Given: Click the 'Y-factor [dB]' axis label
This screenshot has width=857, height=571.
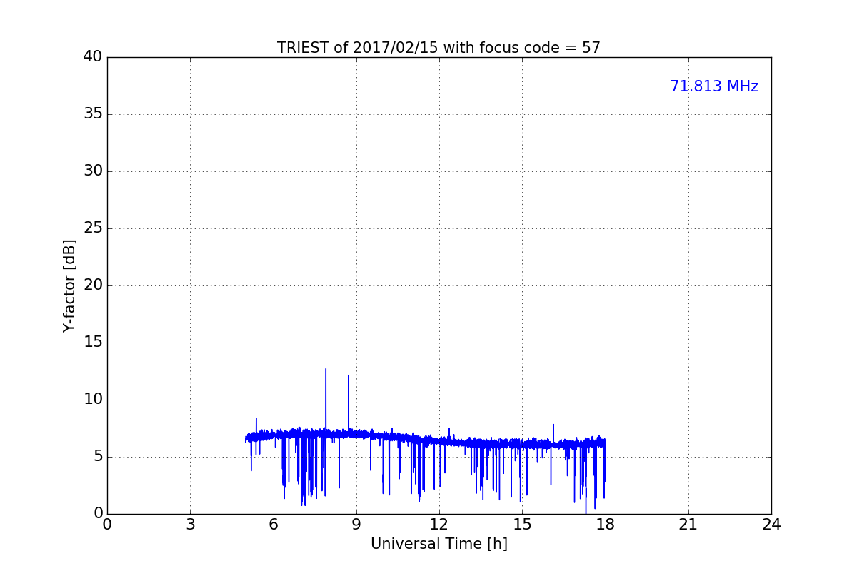Looking at the screenshot, I should click(x=69, y=285).
